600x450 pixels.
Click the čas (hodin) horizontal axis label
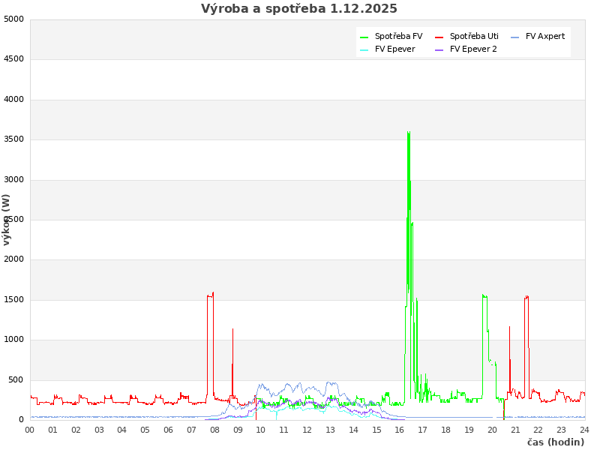[555, 442]
